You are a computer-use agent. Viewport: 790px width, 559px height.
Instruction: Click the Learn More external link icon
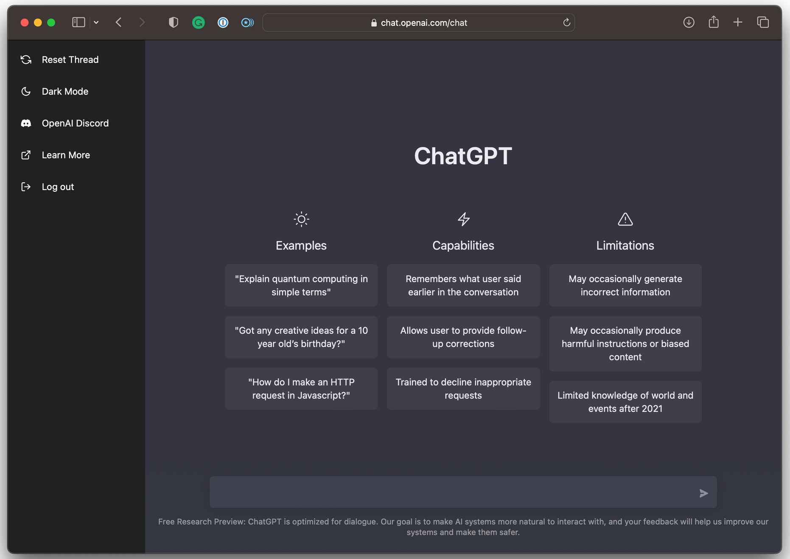26,155
